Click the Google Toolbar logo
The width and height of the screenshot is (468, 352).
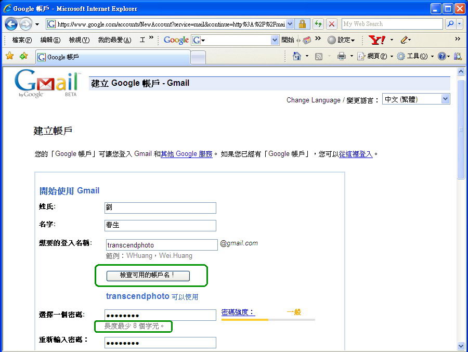click(x=176, y=40)
